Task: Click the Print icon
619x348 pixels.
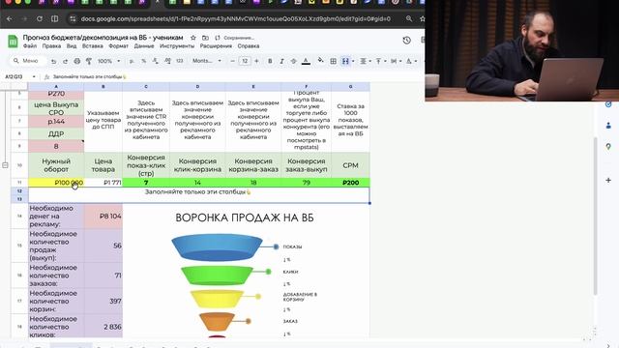Action: click(77, 61)
